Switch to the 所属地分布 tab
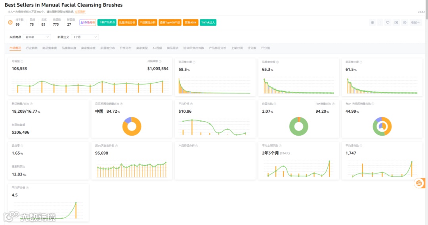This screenshot has height=225, width=428. coord(107,48)
